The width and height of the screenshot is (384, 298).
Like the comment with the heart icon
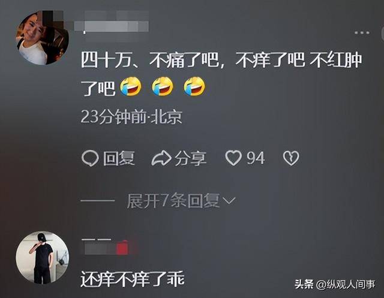pyautogui.click(x=233, y=158)
